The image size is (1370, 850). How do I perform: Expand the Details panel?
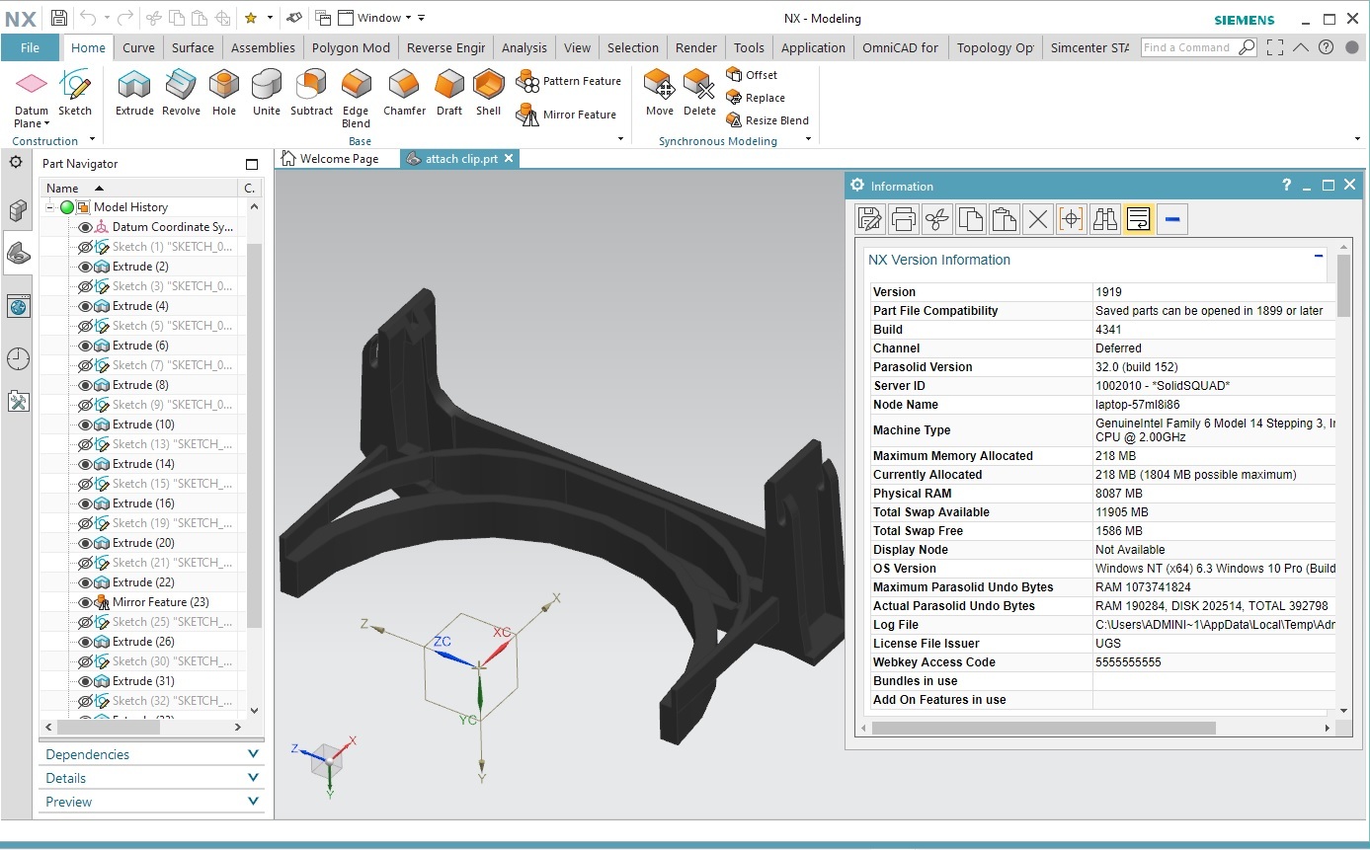(253, 778)
